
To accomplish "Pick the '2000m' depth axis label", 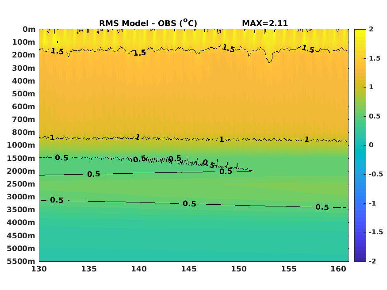I will [x=21, y=171].
